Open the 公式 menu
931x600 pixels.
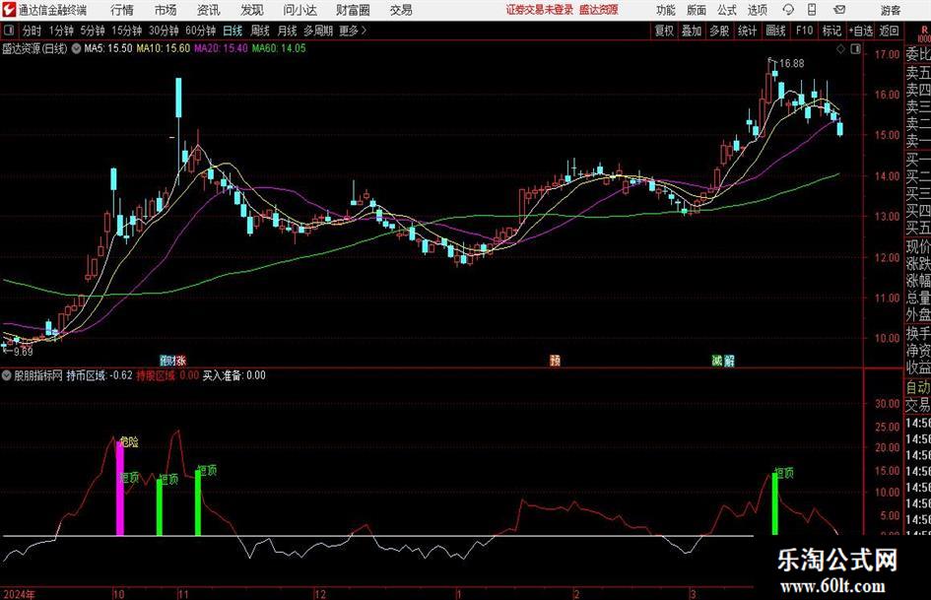coord(727,10)
